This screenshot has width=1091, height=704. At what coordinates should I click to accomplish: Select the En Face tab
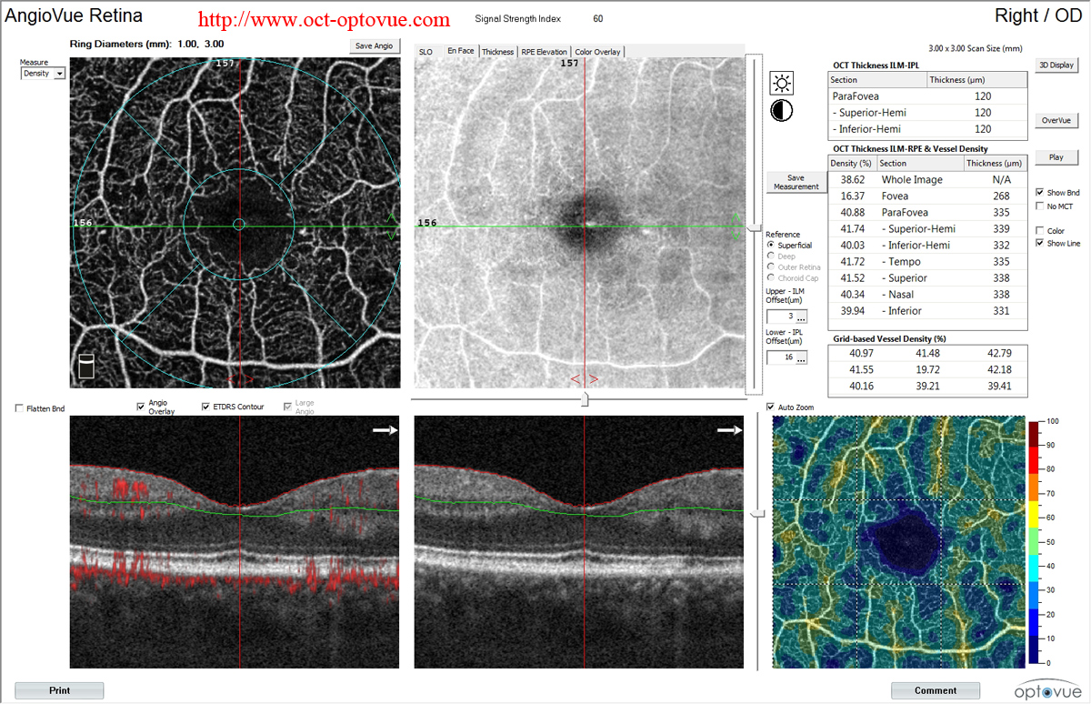[460, 51]
